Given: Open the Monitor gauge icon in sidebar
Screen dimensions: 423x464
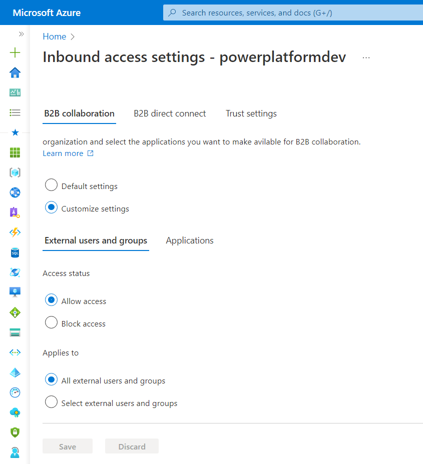Looking at the screenshot, I should pos(15,392).
